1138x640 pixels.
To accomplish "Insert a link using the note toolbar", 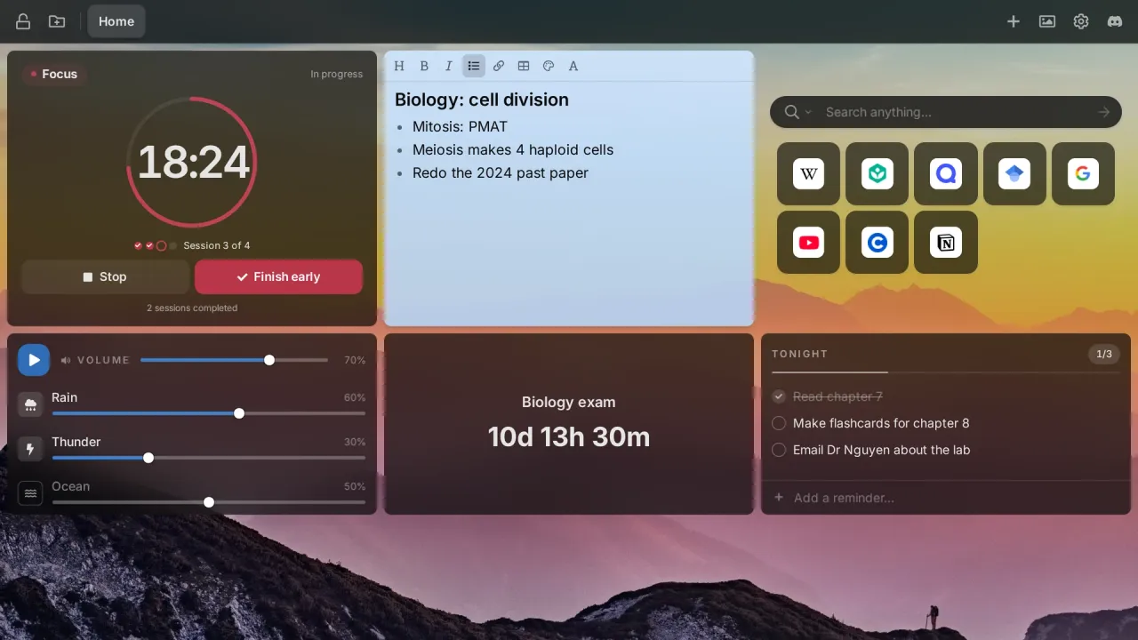I will click(499, 66).
